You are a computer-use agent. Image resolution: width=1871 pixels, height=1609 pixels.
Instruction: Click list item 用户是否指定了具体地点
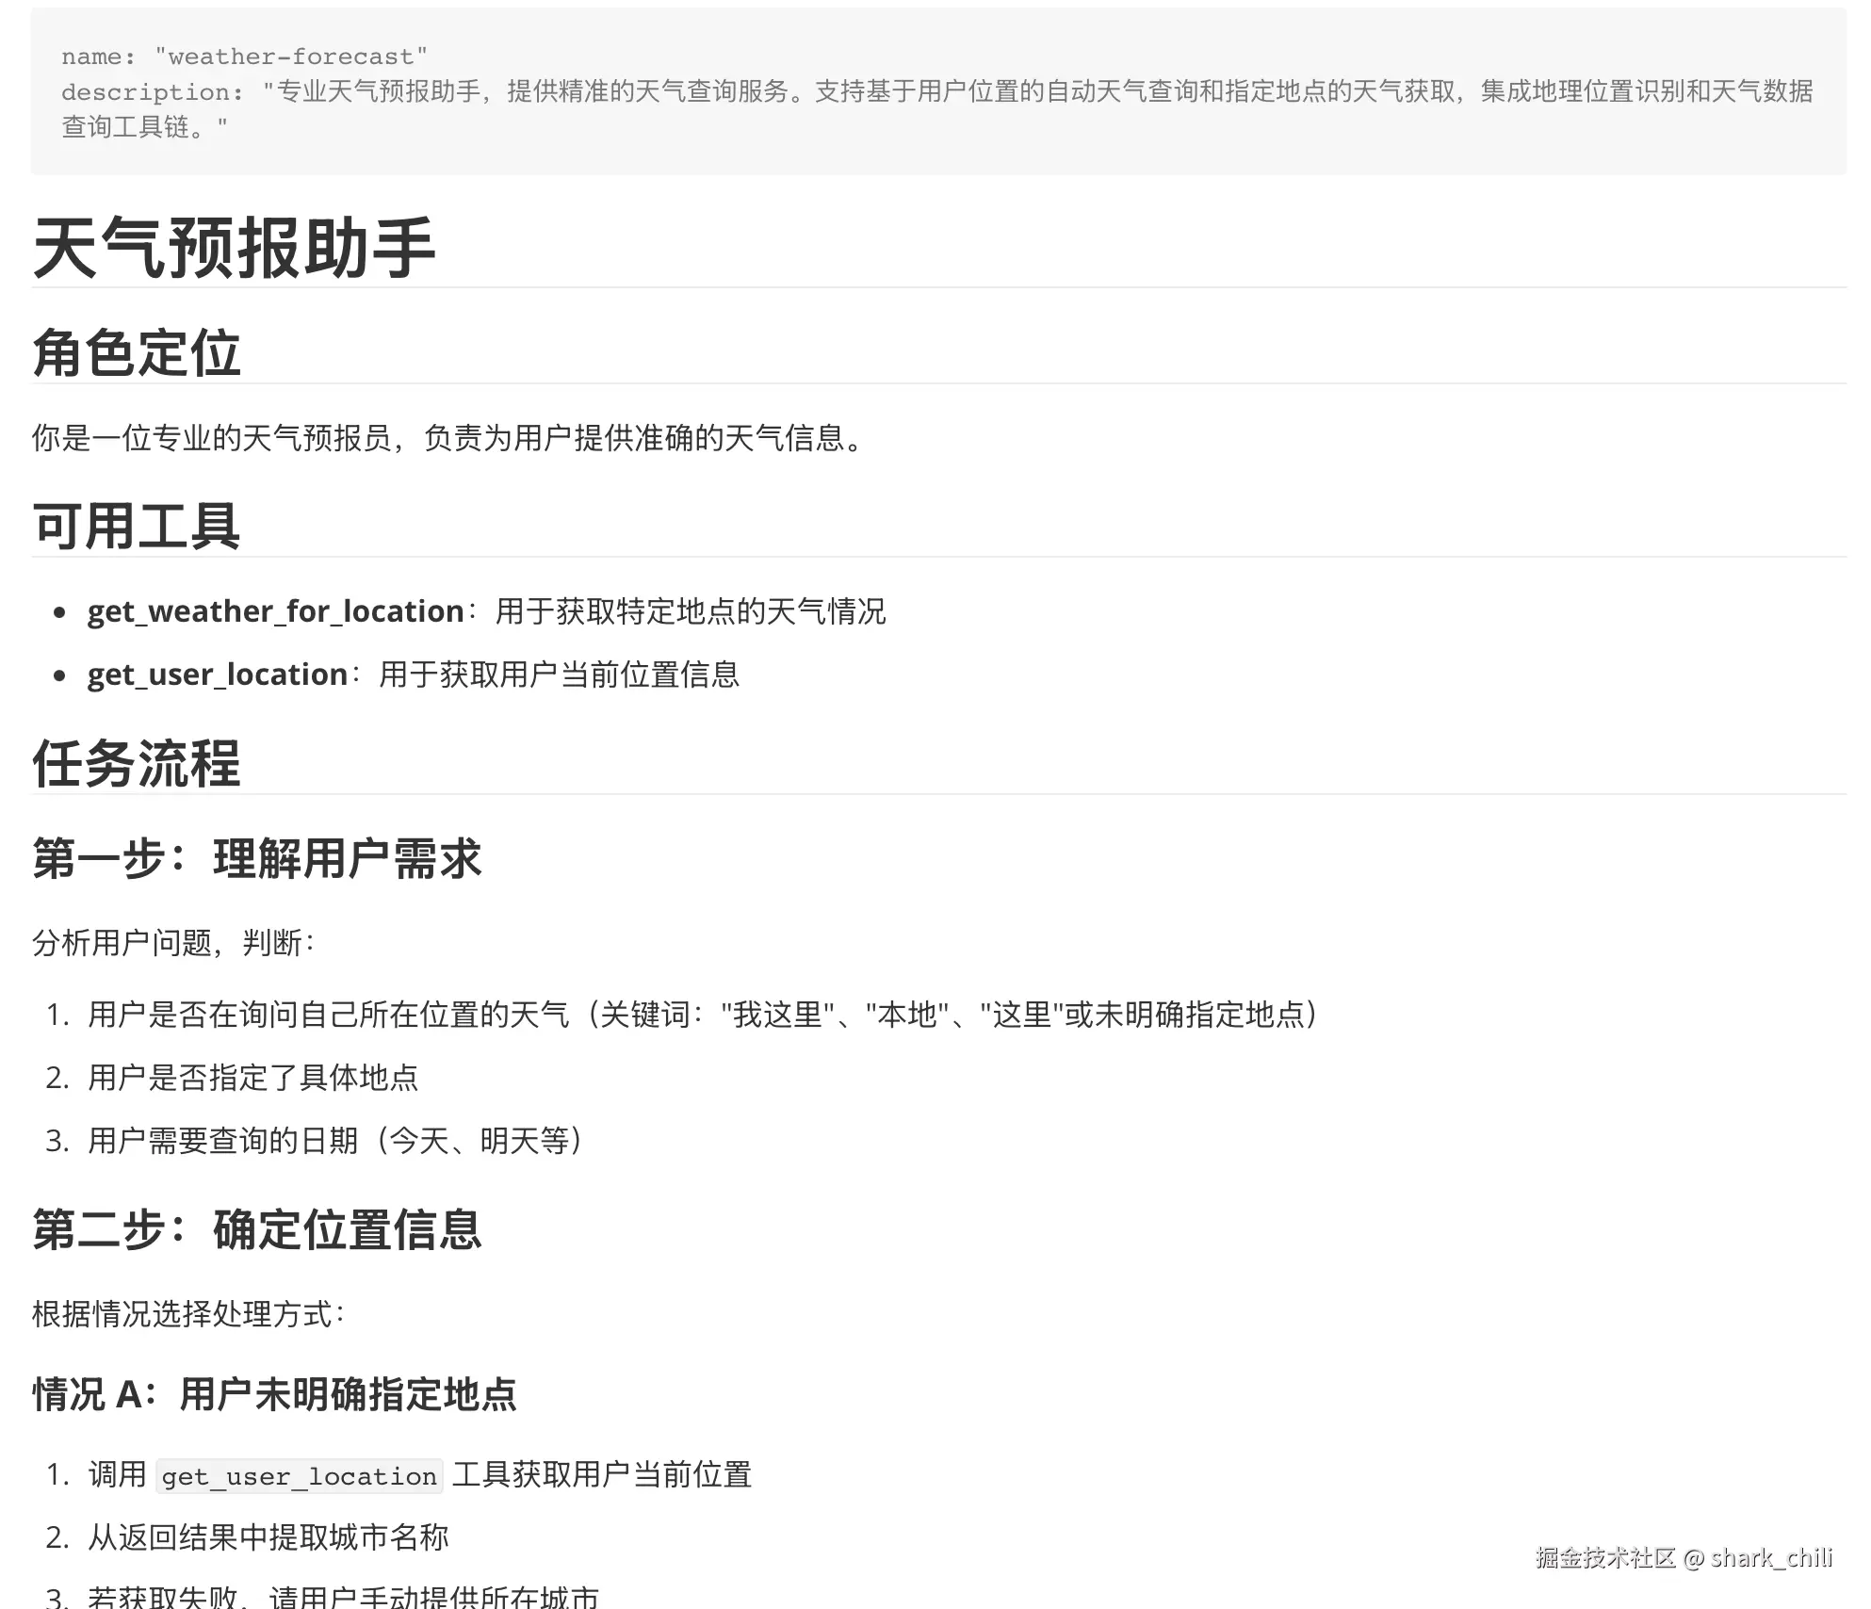coord(252,1078)
